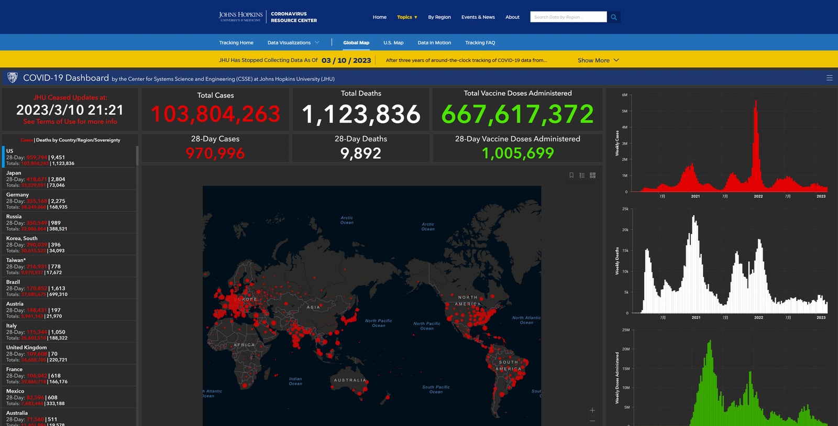The height and width of the screenshot is (426, 838).
Task: Open the About page
Action: coord(512,17)
